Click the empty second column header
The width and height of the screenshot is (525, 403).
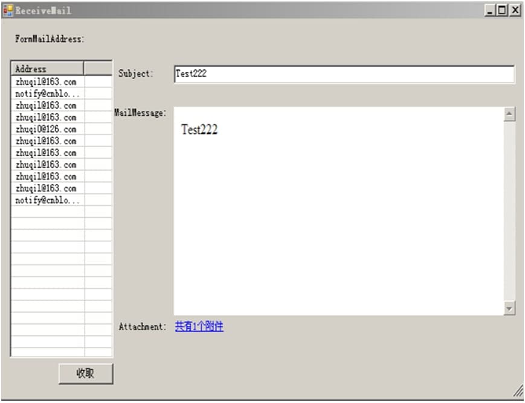tap(98, 69)
